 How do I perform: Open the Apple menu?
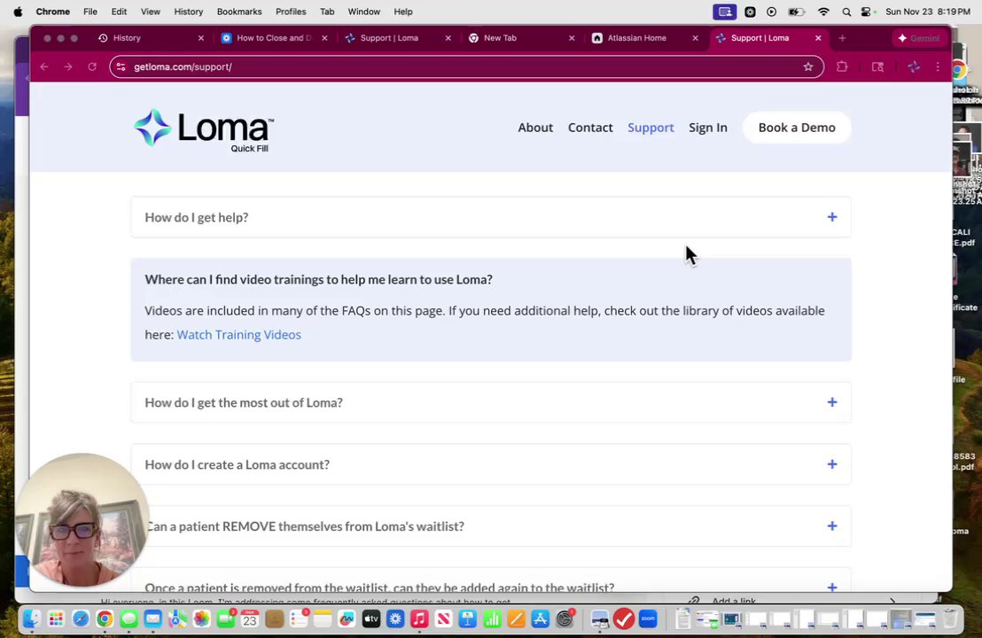pos(18,12)
